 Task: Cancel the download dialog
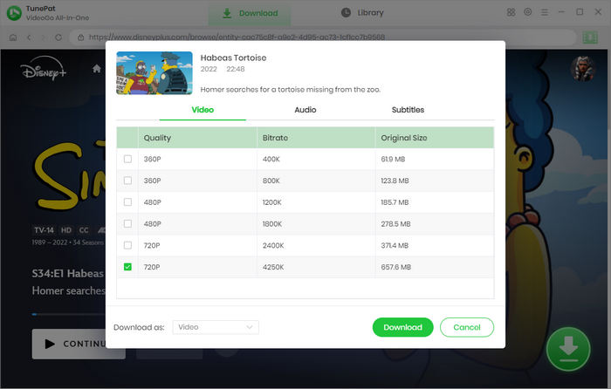tap(467, 327)
